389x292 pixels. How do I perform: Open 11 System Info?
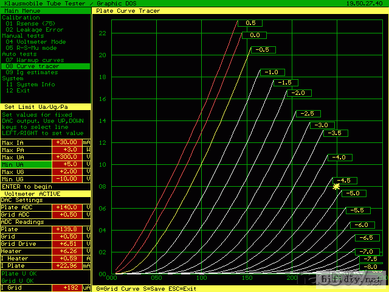click(30, 85)
